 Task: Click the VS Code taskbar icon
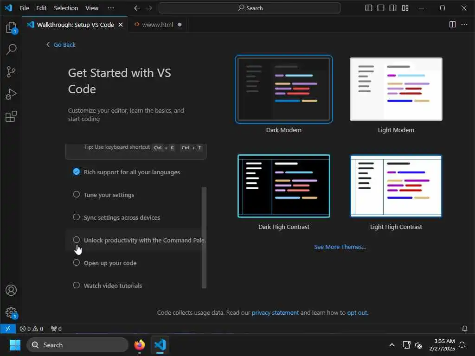[160, 345]
